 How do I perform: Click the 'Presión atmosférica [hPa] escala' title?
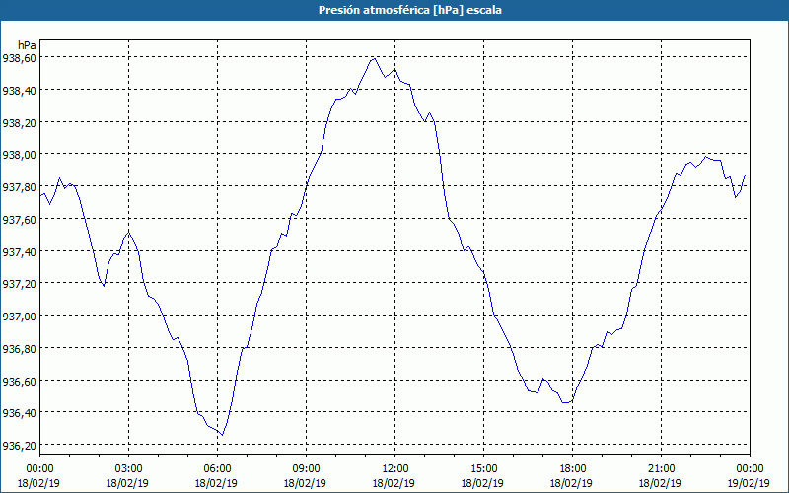click(409, 10)
